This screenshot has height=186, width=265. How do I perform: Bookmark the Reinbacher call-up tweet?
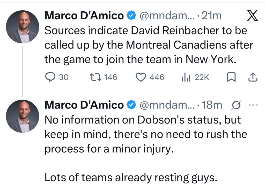tap(230, 77)
